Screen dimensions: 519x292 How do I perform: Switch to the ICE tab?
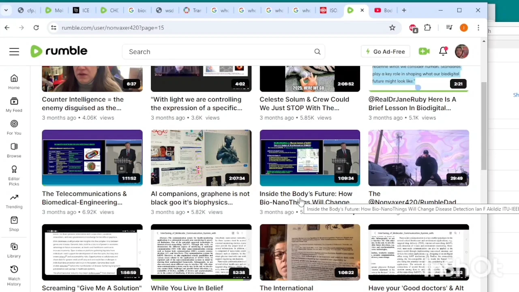coord(81,10)
